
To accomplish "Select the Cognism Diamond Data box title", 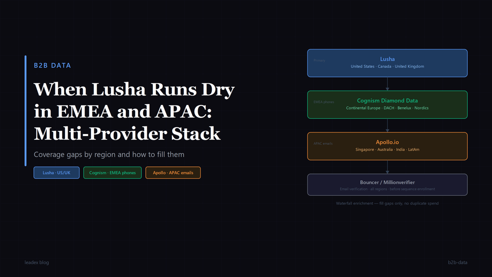I will (387, 101).
